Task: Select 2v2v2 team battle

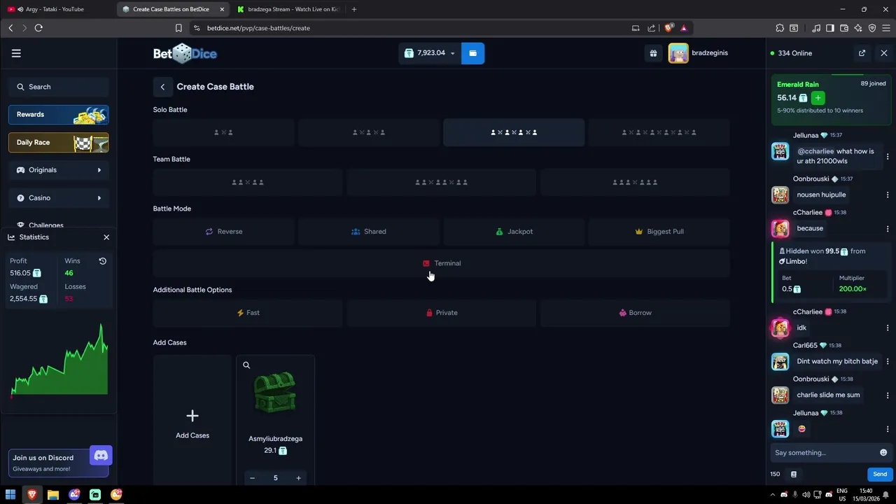Action: pos(441,182)
